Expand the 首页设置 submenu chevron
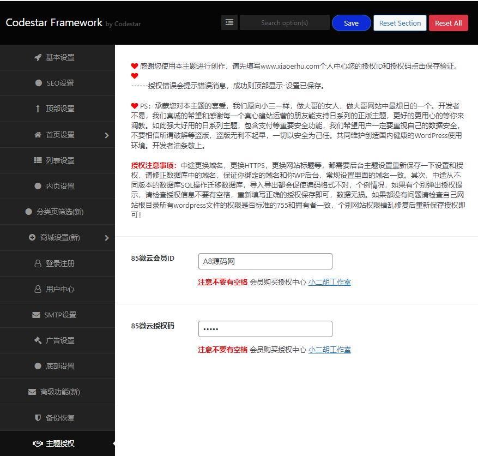 (x=107, y=135)
